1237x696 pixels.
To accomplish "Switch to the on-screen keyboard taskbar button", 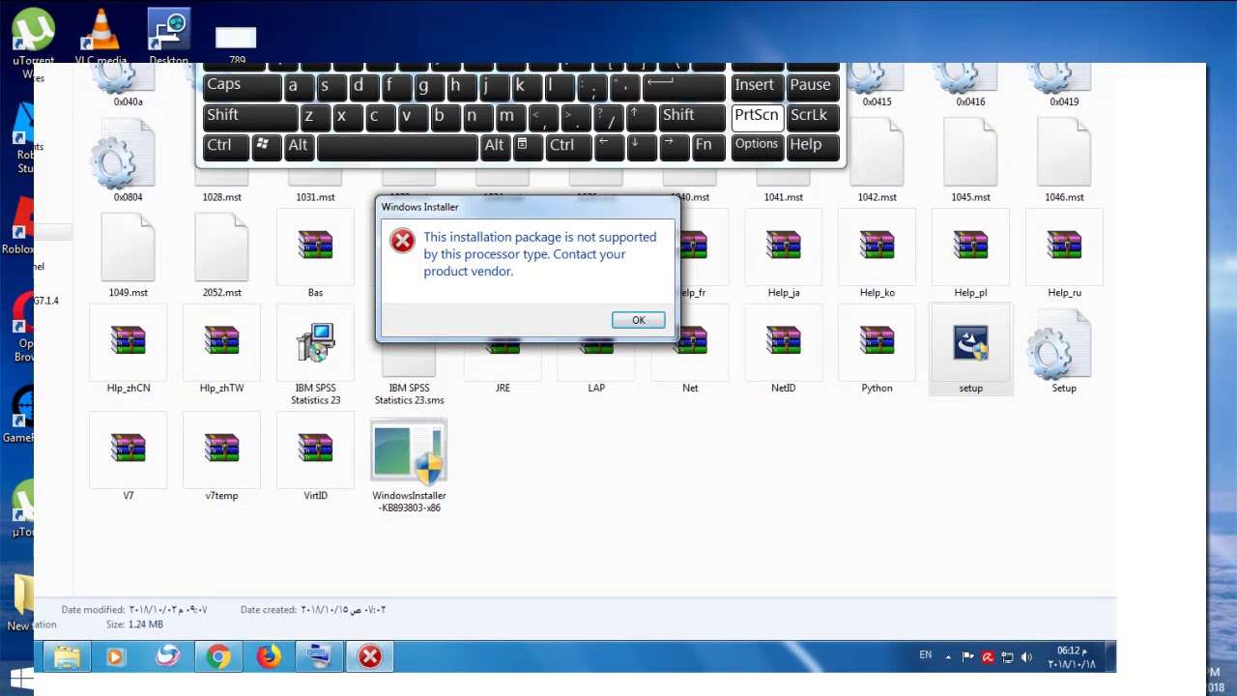I will [319, 657].
